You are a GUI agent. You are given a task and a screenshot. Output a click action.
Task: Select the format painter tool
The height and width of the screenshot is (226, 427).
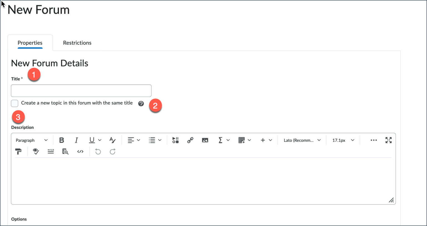pyautogui.click(x=18, y=151)
